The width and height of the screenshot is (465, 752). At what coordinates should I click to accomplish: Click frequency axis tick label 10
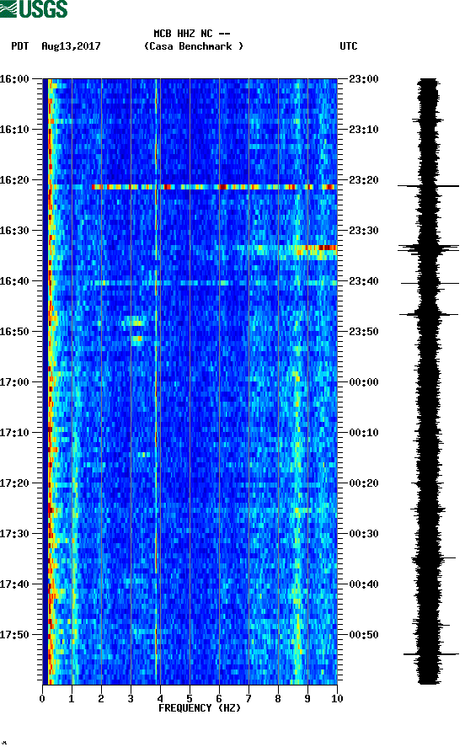[337, 699]
